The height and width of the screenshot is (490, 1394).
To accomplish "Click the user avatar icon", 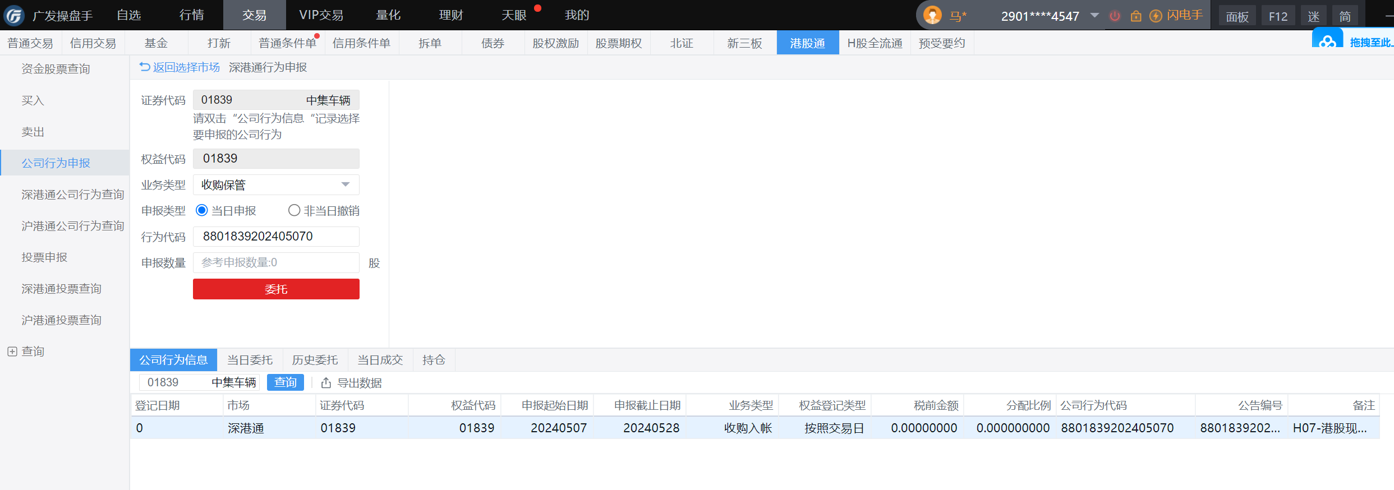I will pos(932,15).
